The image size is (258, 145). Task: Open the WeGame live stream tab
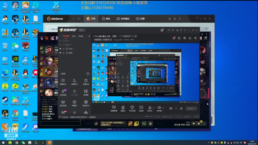pos(140,19)
